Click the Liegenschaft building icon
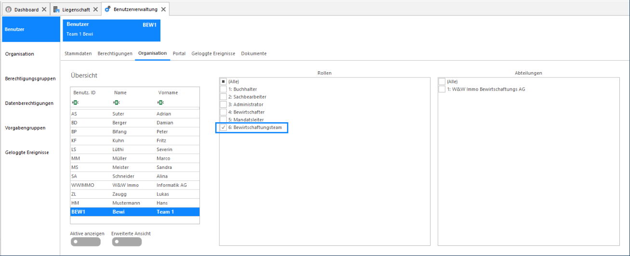 pos(56,10)
